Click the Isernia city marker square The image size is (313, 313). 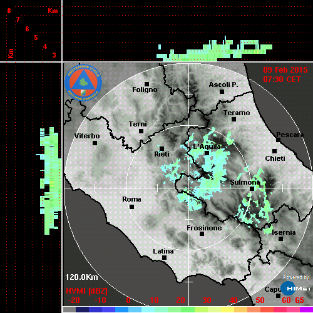tap(280, 239)
